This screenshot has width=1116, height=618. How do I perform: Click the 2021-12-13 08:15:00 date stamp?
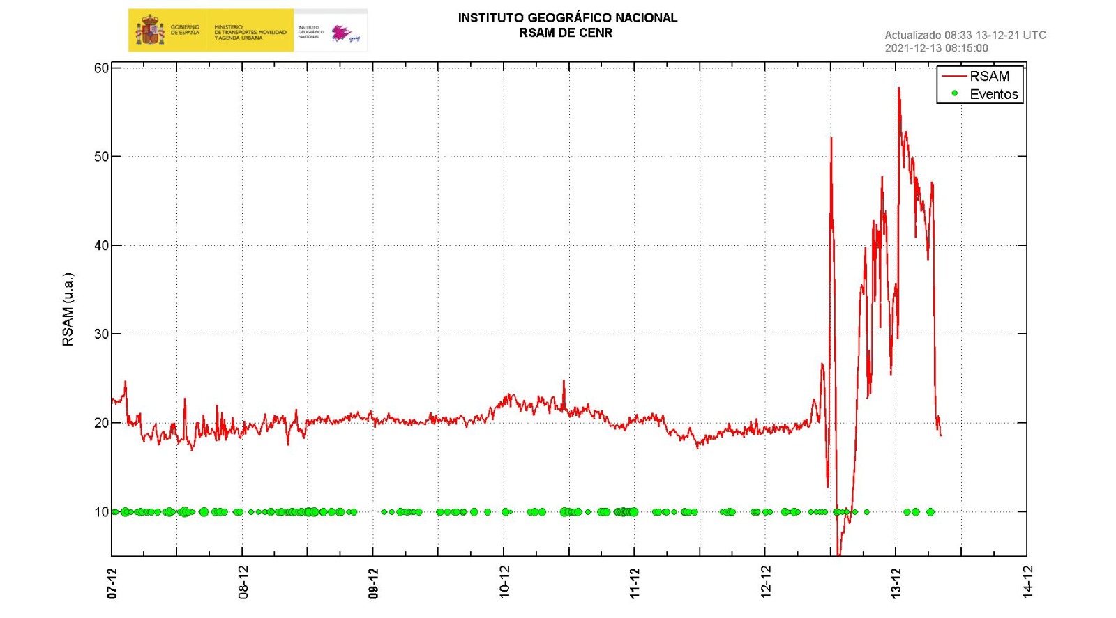pyautogui.click(x=936, y=48)
